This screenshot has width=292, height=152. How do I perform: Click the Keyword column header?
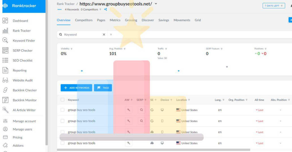(x=73, y=100)
